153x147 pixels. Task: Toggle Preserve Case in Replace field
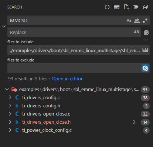point(136,32)
